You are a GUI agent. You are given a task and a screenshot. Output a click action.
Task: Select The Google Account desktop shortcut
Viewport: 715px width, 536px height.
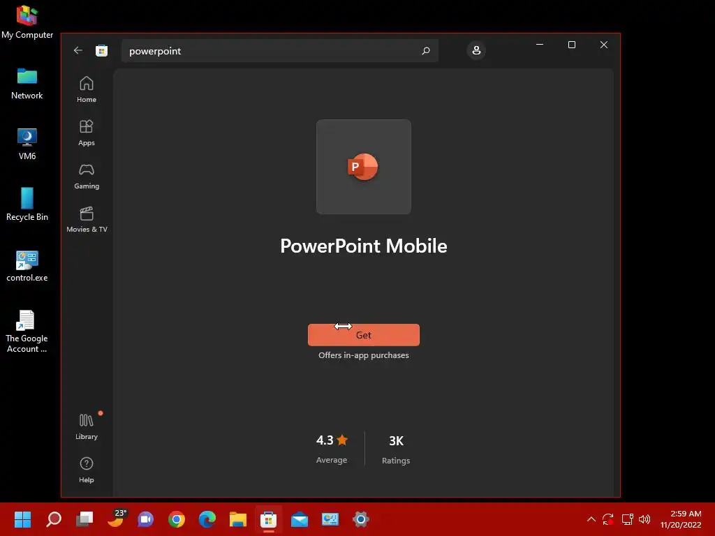(x=27, y=332)
